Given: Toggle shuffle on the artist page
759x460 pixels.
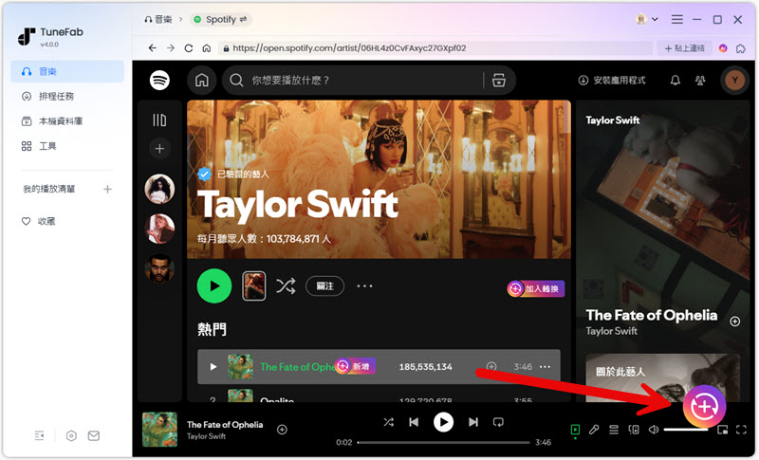Looking at the screenshot, I should [286, 285].
